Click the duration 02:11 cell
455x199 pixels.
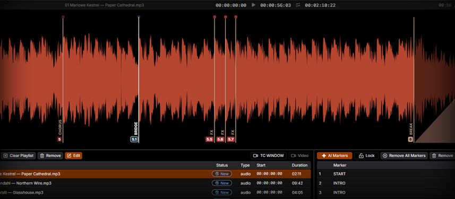(297, 174)
